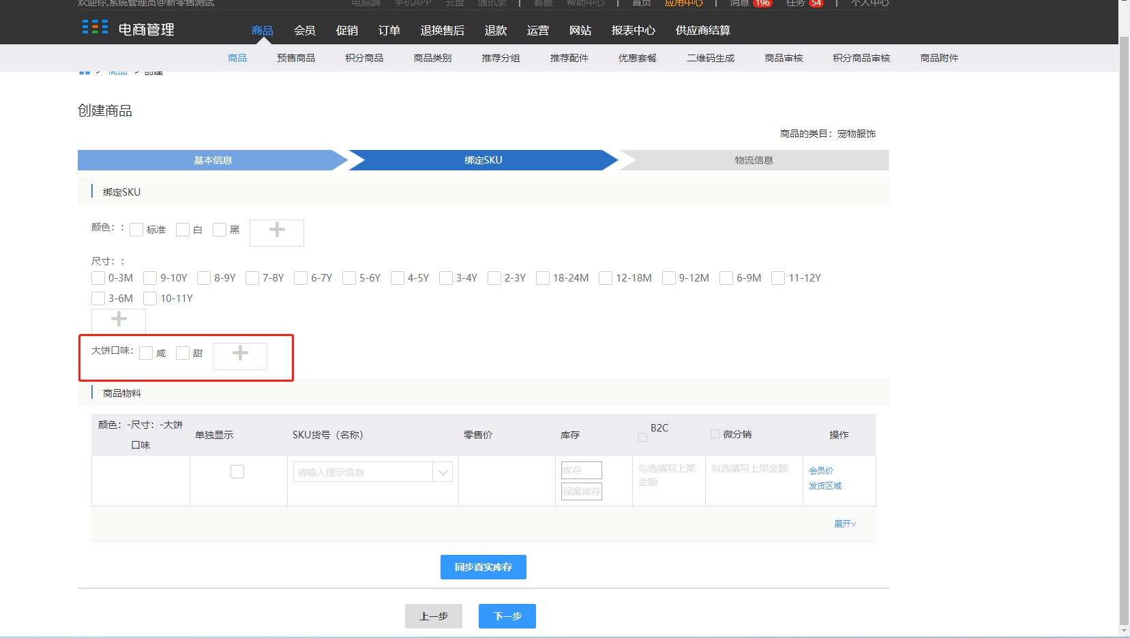Click the 上一步 button
This screenshot has width=1130, height=638.
pyautogui.click(x=434, y=616)
